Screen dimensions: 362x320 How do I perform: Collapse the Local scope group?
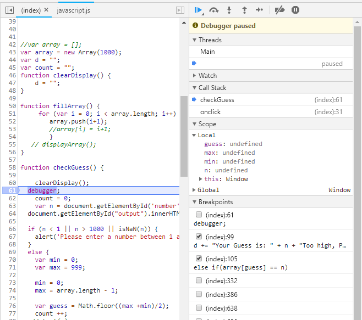point(194,135)
